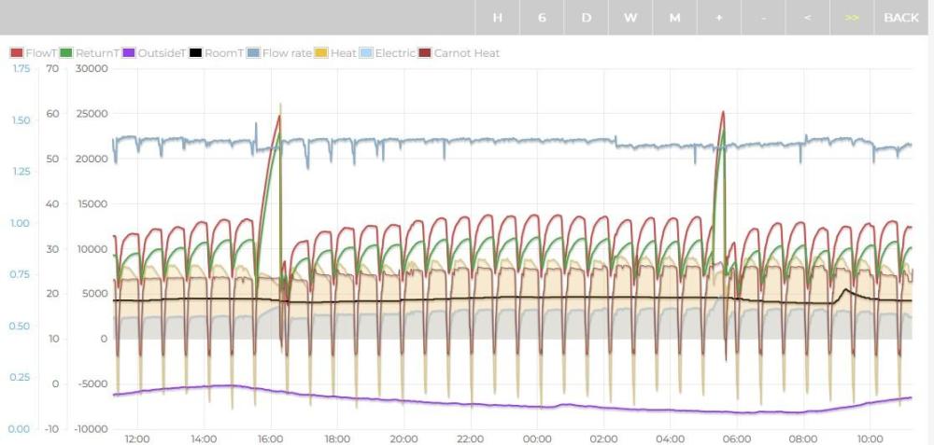Image resolution: width=934 pixels, height=445 pixels.
Task: Switch to the 6 hour view
Action: tap(542, 18)
